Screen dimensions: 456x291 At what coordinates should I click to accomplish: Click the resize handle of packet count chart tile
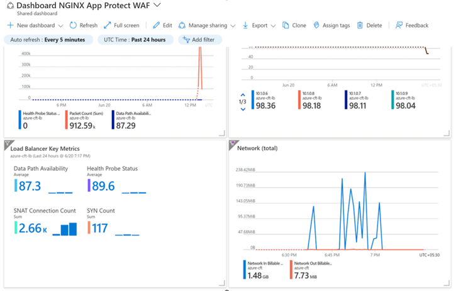click(222, 133)
